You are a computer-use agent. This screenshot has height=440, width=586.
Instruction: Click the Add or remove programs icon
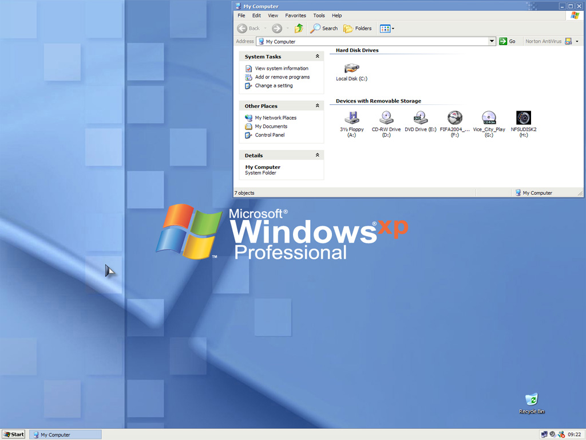248,77
